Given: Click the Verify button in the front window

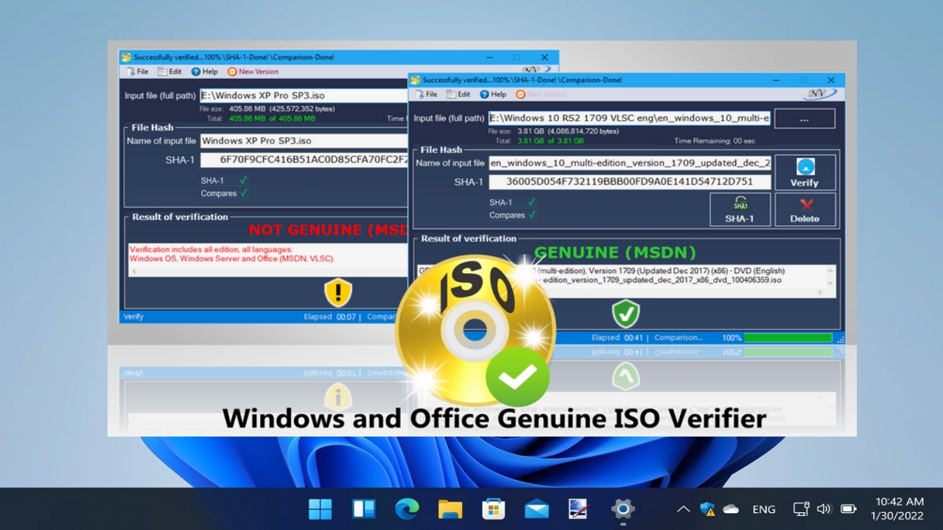Looking at the screenshot, I should [805, 172].
